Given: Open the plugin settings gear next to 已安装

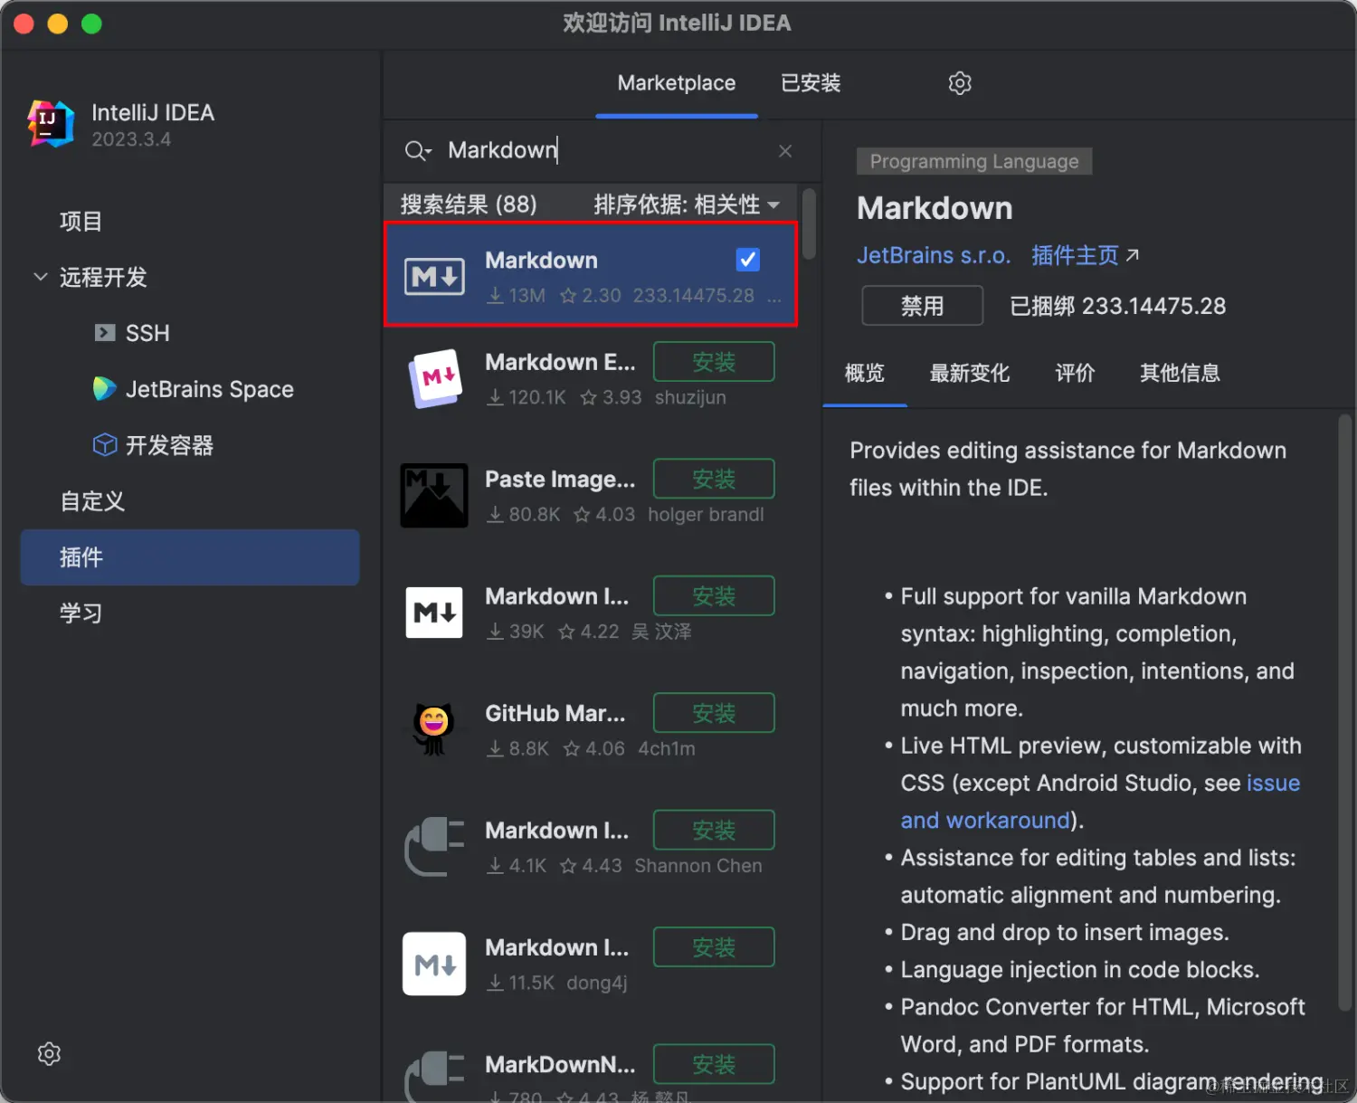Looking at the screenshot, I should (x=960, y=83).
